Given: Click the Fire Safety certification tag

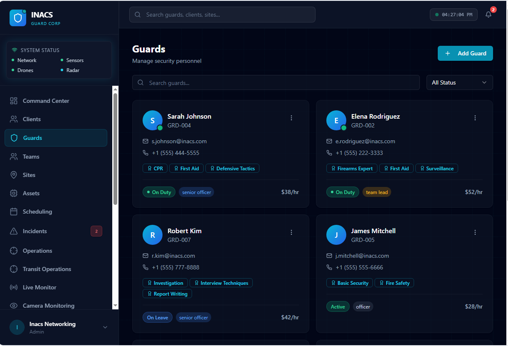Looking at the screenshot, I should [x=394, y=283].
